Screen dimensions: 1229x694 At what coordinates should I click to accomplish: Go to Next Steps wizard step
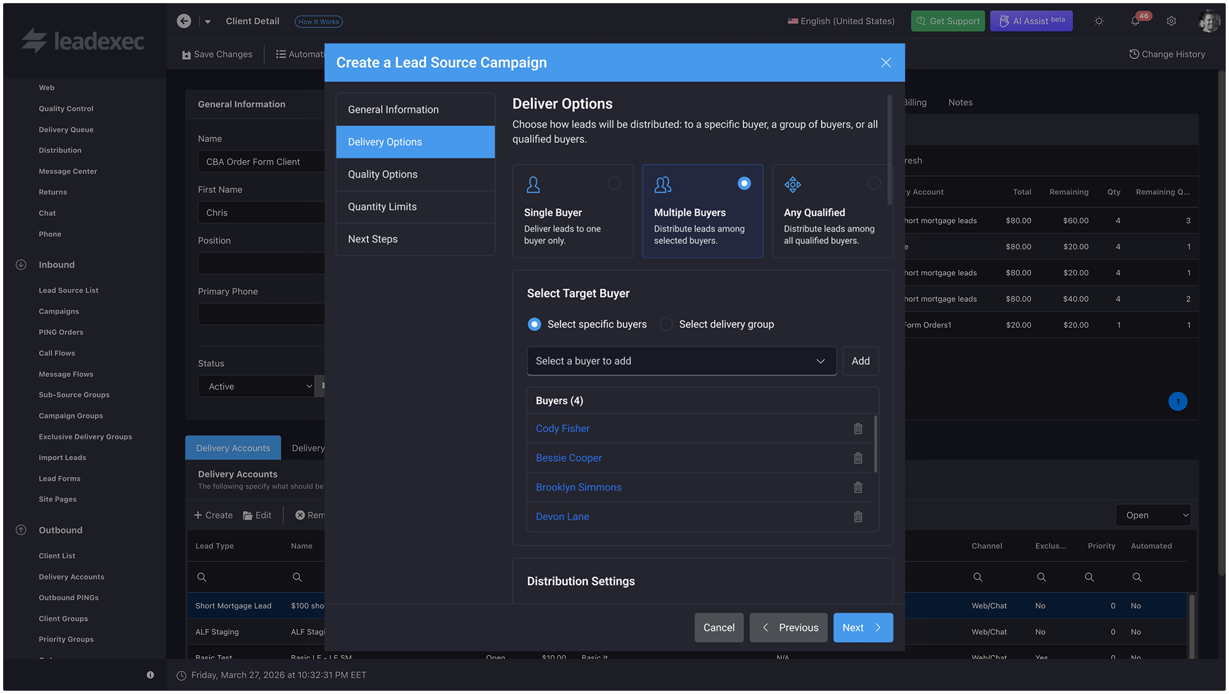(x=415, y=239)
